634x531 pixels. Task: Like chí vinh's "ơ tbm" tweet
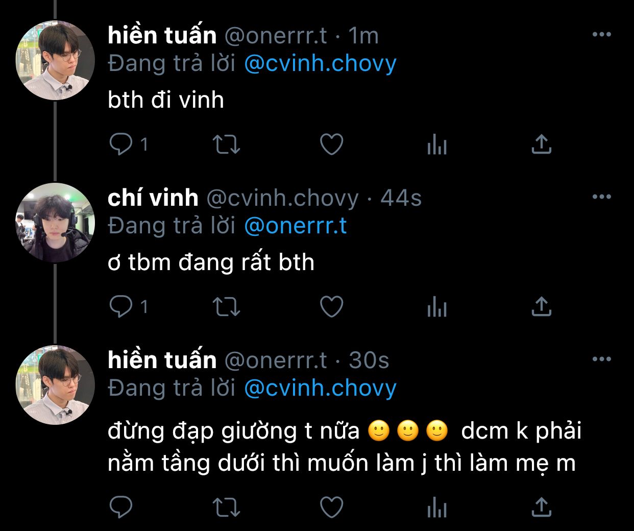click(x=331, y=306)
